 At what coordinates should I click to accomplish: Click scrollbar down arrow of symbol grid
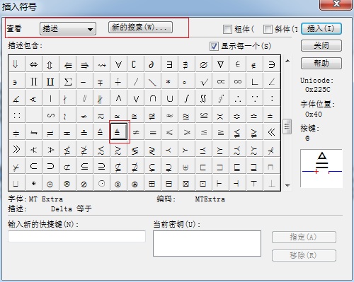[x=287, y=186]
